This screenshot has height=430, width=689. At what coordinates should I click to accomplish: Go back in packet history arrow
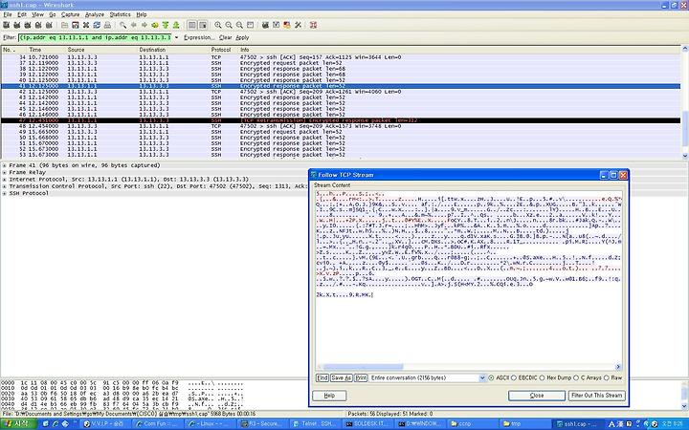coord(134,25)
